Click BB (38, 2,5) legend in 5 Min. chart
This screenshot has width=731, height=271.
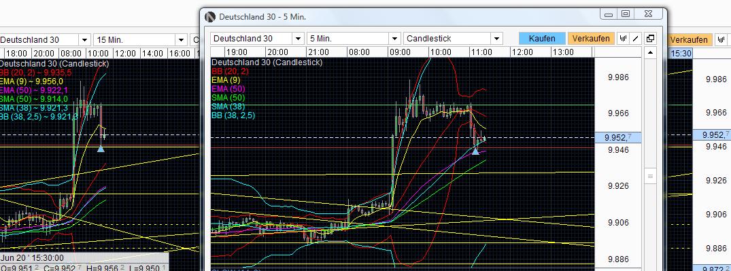[233, 115]
